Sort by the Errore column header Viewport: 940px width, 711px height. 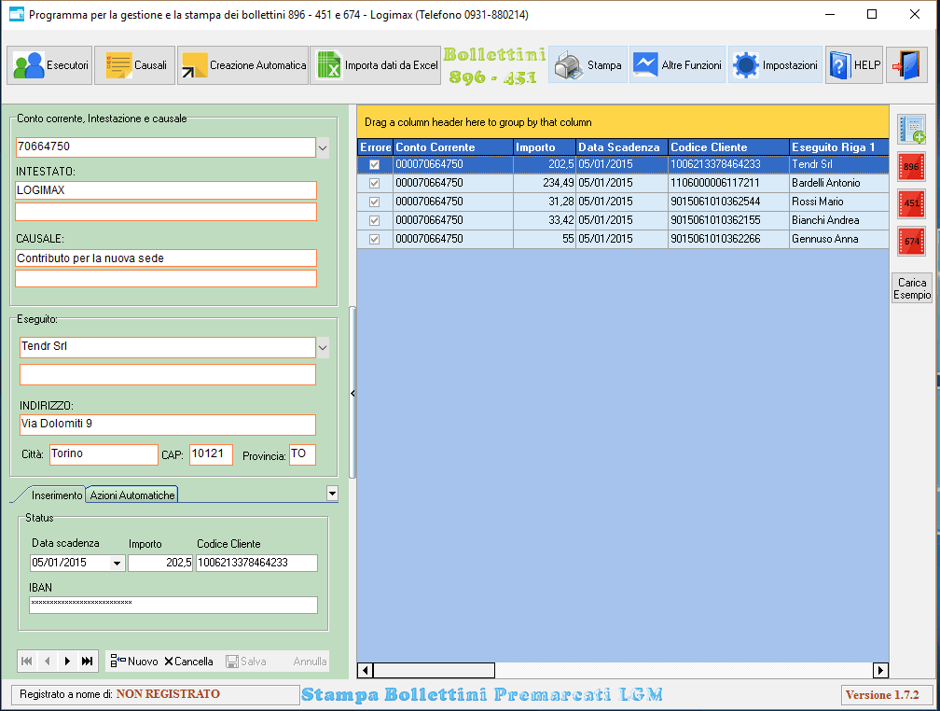coord(375,147)
